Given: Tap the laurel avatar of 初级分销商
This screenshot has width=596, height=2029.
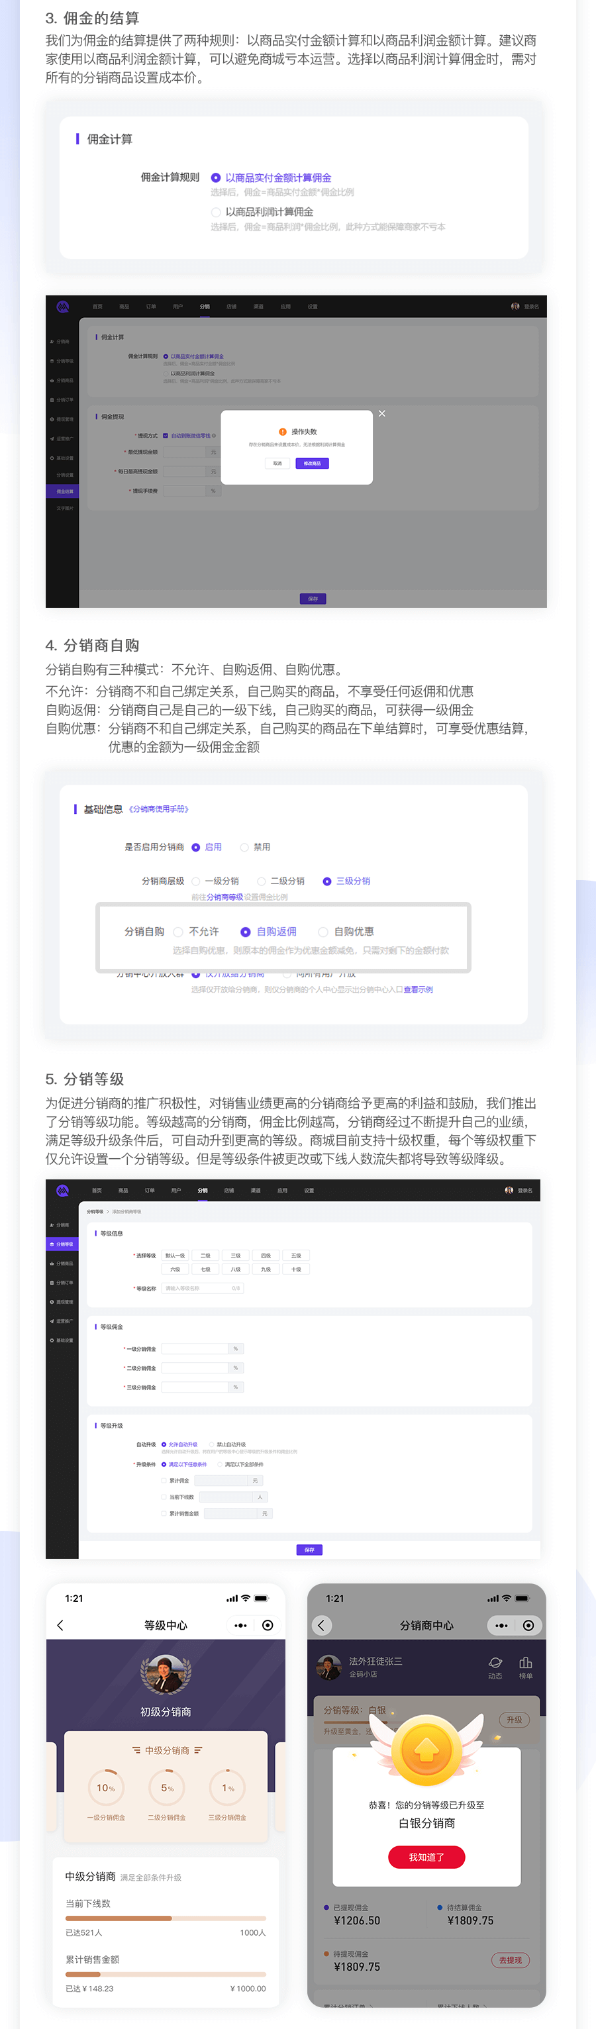Looking at the screenshot, I should click(x=166, y=1674).
